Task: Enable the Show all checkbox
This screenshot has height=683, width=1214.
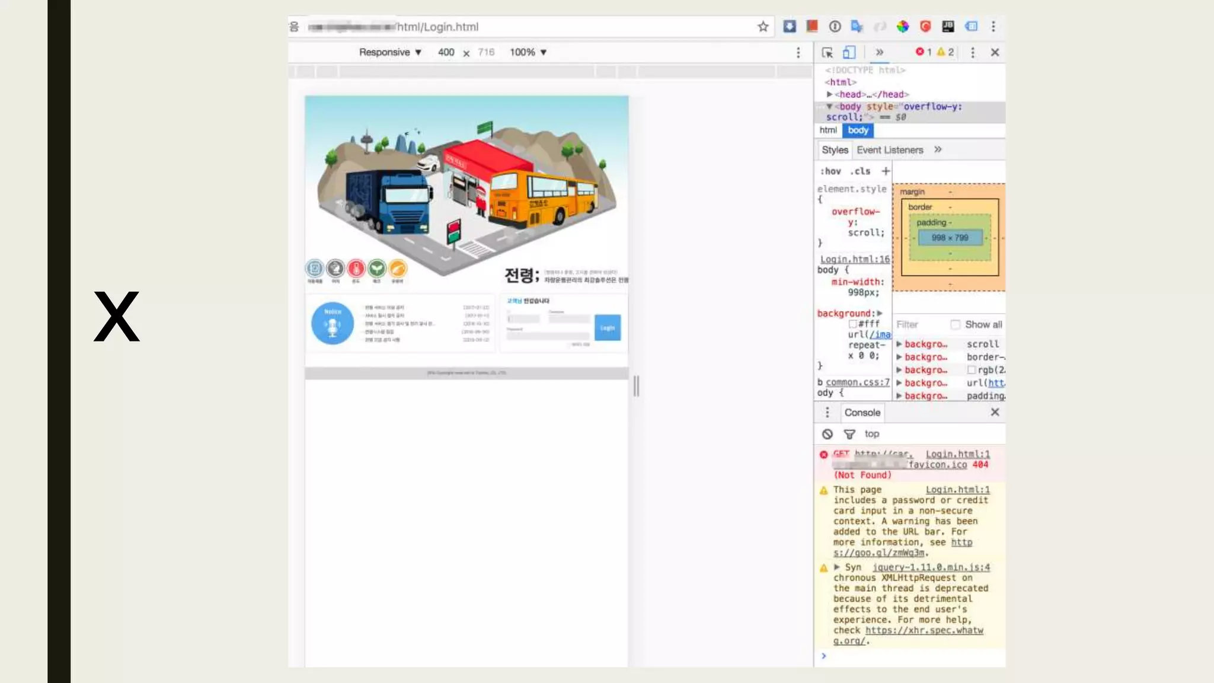Action: (x=955, y=324)
